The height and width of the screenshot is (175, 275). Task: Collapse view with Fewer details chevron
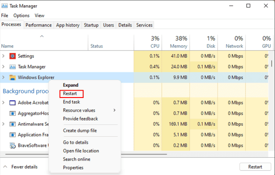click(x=5, y=167)
